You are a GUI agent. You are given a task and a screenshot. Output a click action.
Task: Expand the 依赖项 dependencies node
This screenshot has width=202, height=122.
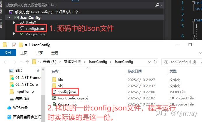tap(14, 23)
